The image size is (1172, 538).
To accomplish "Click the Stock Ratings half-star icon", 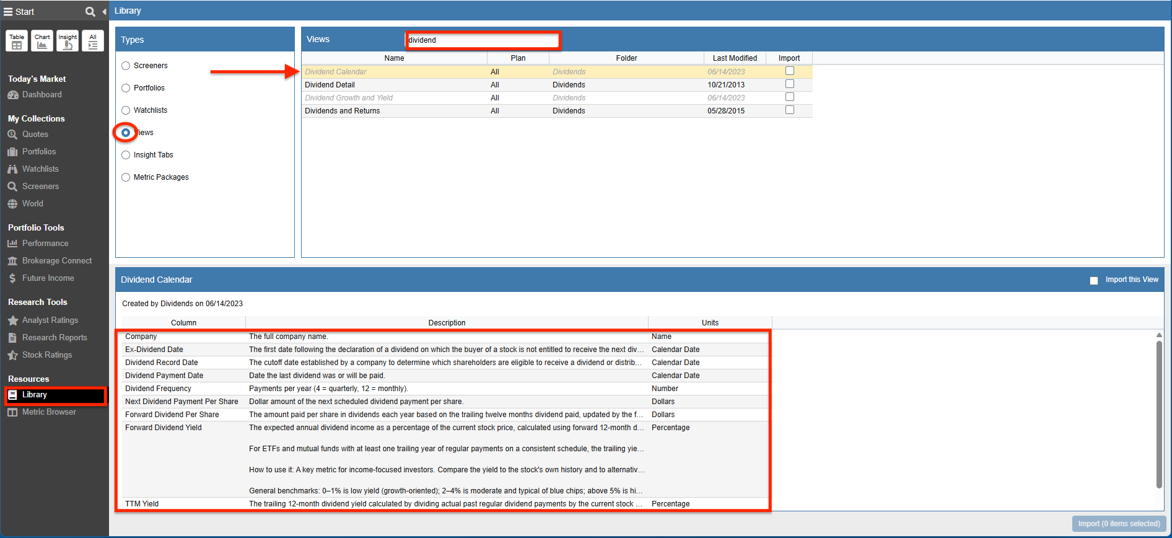I will 12,355.
